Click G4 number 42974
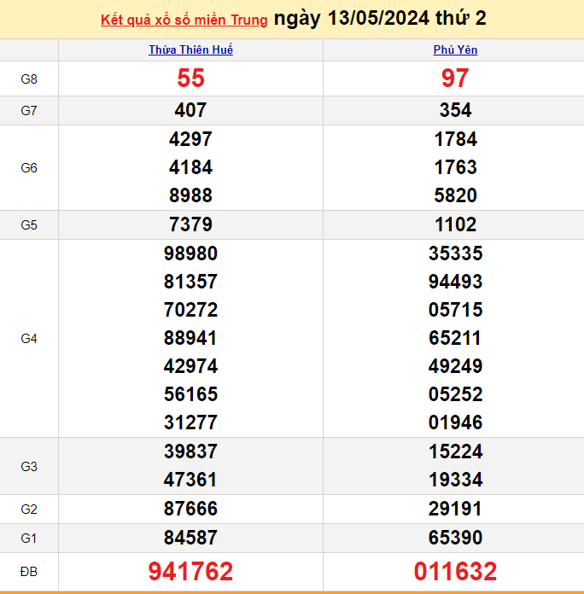 point(190,366)
